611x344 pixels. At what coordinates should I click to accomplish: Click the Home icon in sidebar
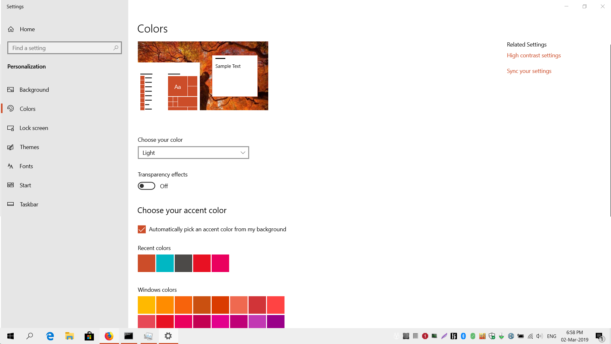(x=11, y=29)
